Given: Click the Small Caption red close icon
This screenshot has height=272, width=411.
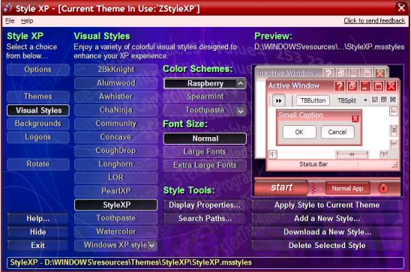Looking at the screenshot, I should [x=355, y=119].
